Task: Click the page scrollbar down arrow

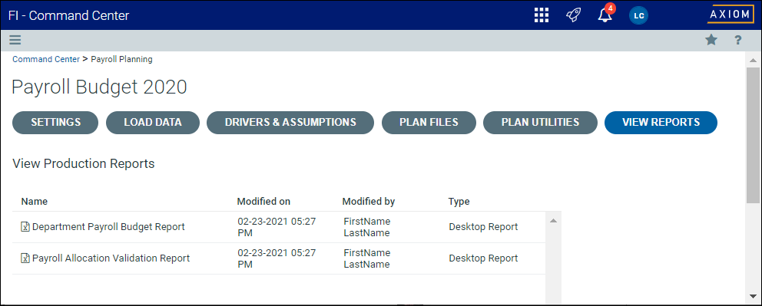Action: click(x=753, y=296)
